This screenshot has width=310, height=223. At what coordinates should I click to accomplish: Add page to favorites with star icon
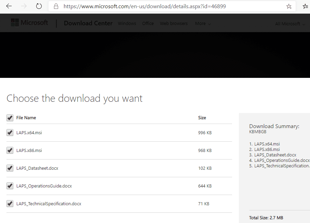coord(289,6)
